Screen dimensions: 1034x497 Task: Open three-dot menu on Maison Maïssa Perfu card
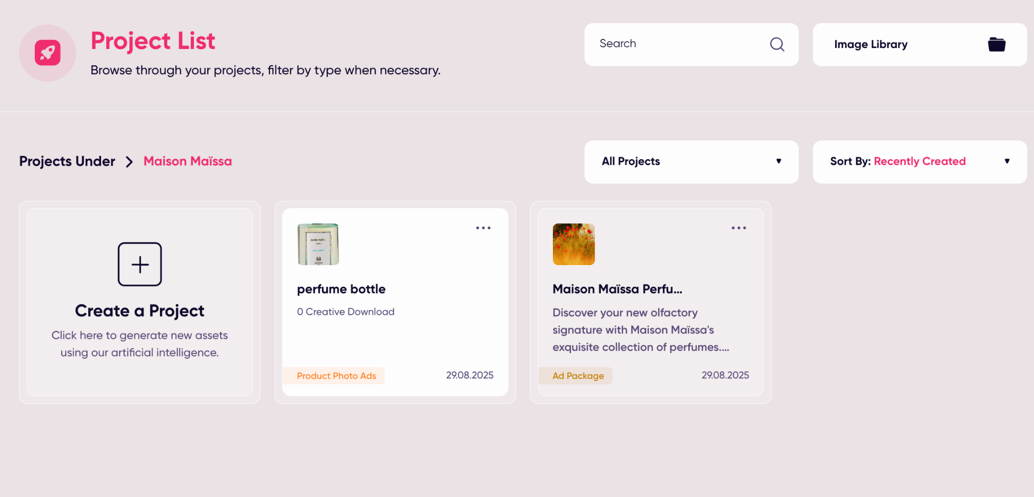[x=739, y=228]
